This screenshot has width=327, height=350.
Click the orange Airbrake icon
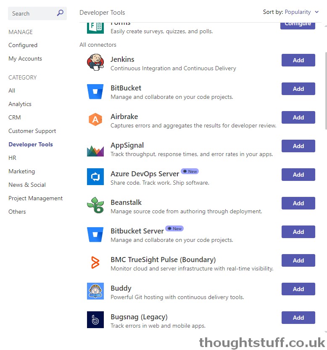95,119
